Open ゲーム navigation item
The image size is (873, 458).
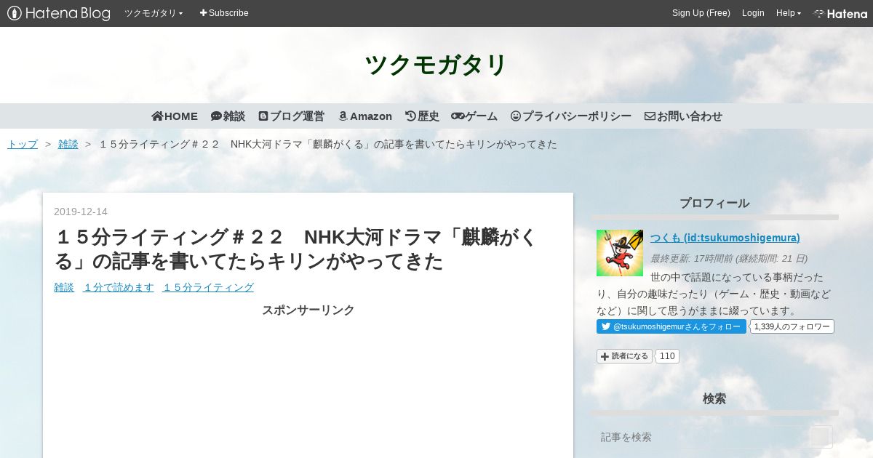pyautogui.click(x=474, y=116)
